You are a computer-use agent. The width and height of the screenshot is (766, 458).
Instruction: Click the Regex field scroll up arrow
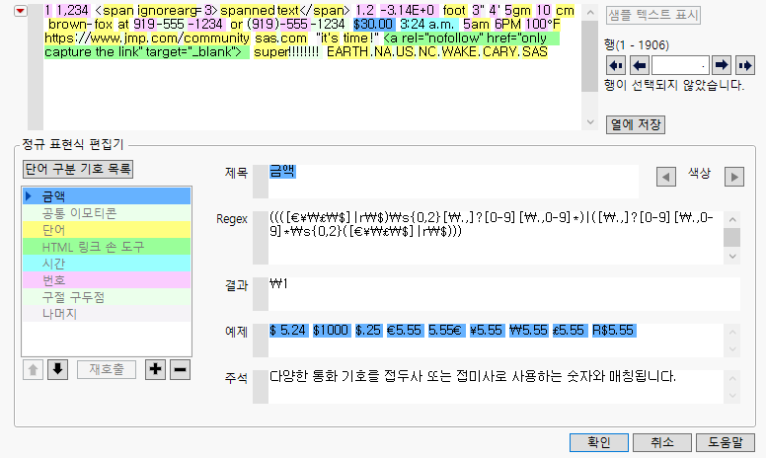tap(731, 219)
